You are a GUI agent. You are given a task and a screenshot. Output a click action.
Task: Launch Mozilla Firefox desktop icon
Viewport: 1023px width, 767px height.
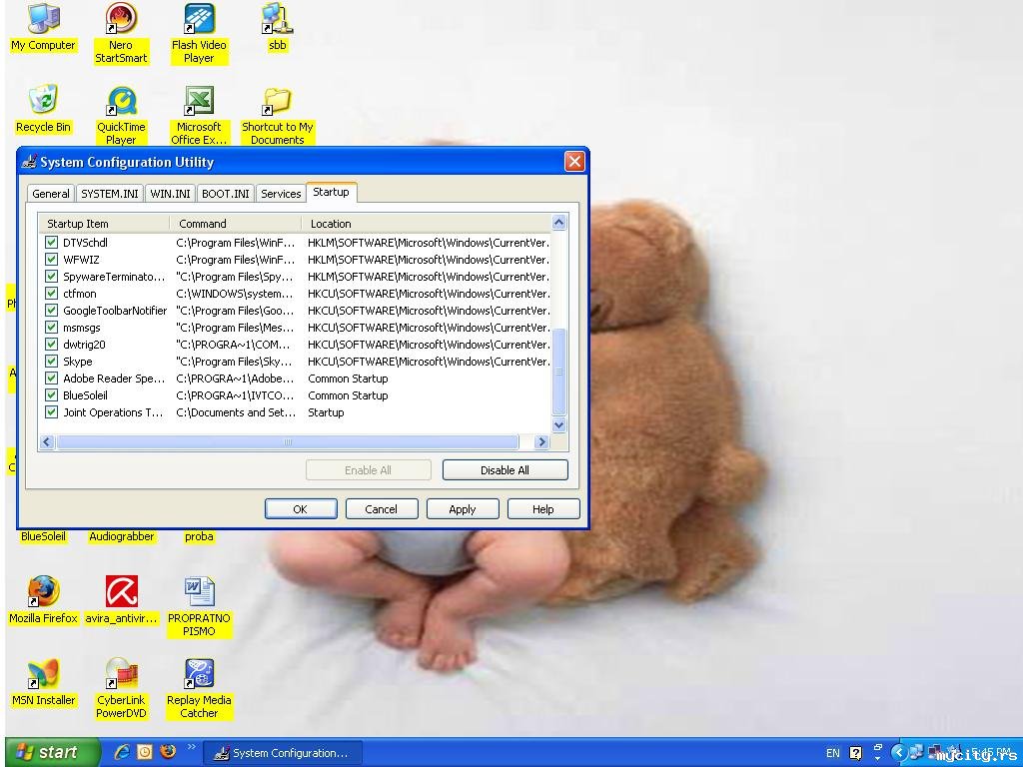43,600
